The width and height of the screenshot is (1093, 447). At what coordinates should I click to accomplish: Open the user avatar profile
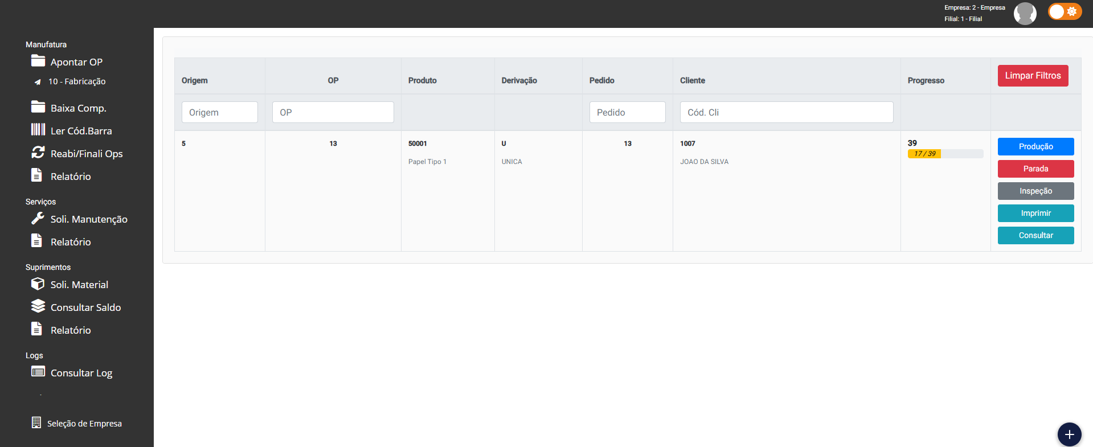(x=1025, y=14)
